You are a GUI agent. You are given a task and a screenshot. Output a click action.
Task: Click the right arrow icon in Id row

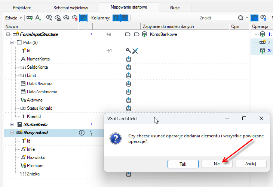pos(109,51)
